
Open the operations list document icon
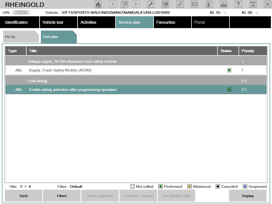pyautogui.click(x=124, y=4)
